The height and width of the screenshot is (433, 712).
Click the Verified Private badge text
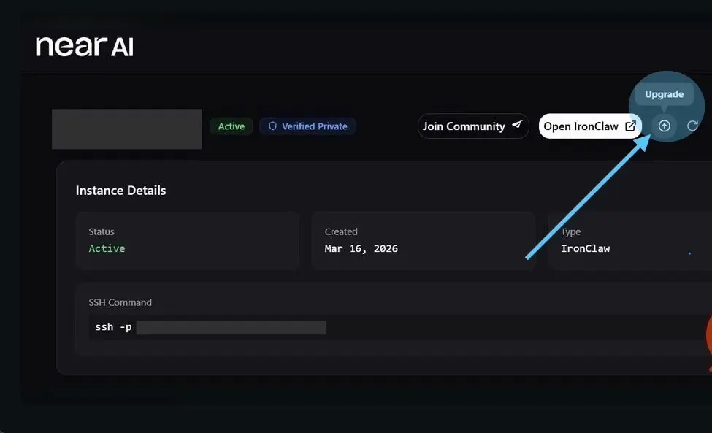tap(314, 126)
